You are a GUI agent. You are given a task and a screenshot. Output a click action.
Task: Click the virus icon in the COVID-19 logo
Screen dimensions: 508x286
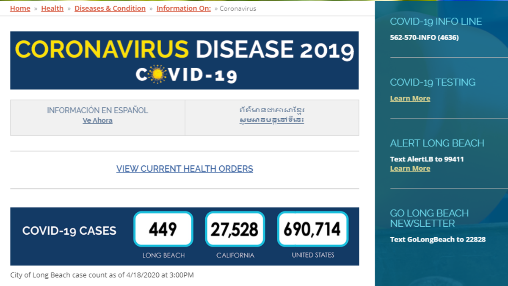[x=157, y=75]
